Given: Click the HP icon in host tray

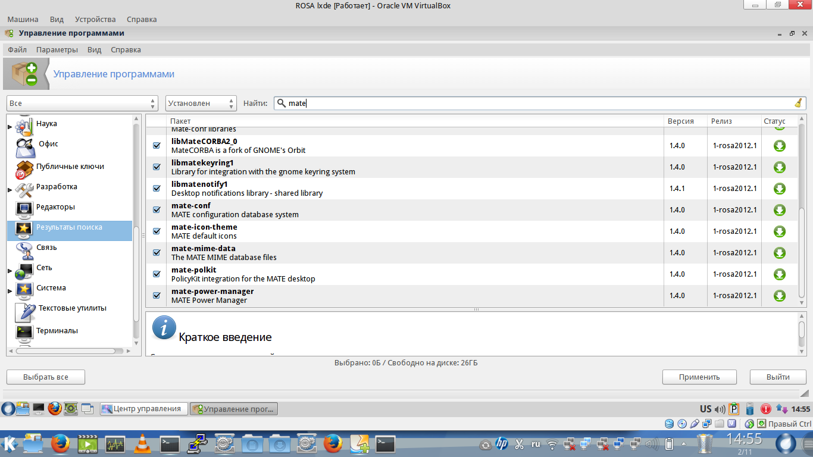Looking at the screenshot, I should coord(501,444).
